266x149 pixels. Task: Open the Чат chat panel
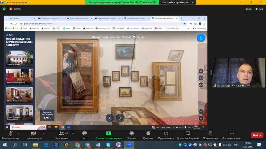pos(84,135)
